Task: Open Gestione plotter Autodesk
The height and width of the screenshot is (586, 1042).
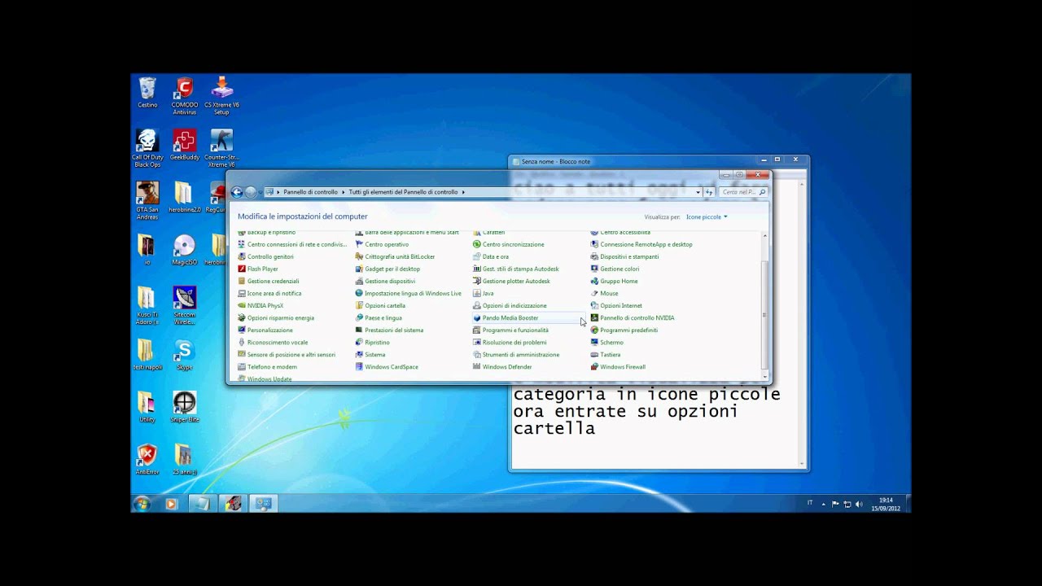Action: click(x=511, y=281)
